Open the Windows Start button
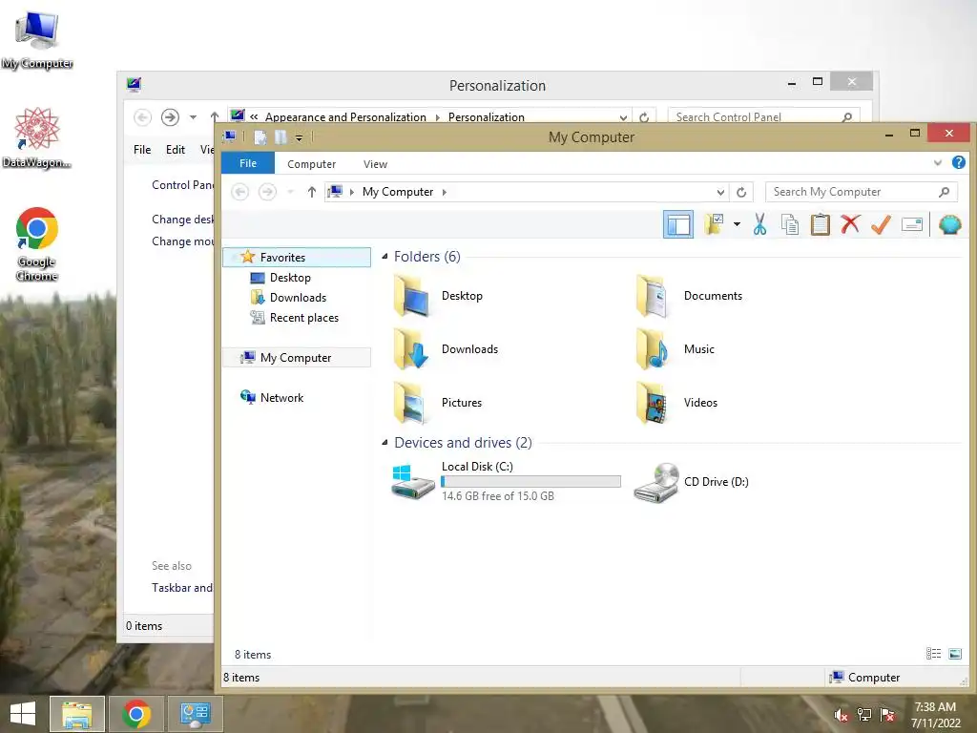This screenshot has height=733, width=977. [x=23, y=714]
